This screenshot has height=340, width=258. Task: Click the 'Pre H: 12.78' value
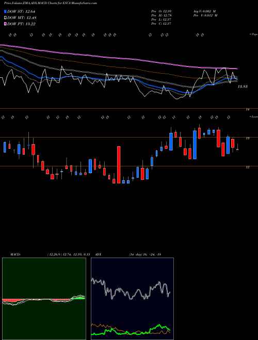click(x=162, y=15)
